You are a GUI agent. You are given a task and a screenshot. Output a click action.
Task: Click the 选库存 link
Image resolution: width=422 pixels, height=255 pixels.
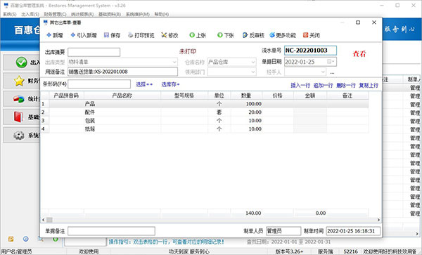(170, 84)
